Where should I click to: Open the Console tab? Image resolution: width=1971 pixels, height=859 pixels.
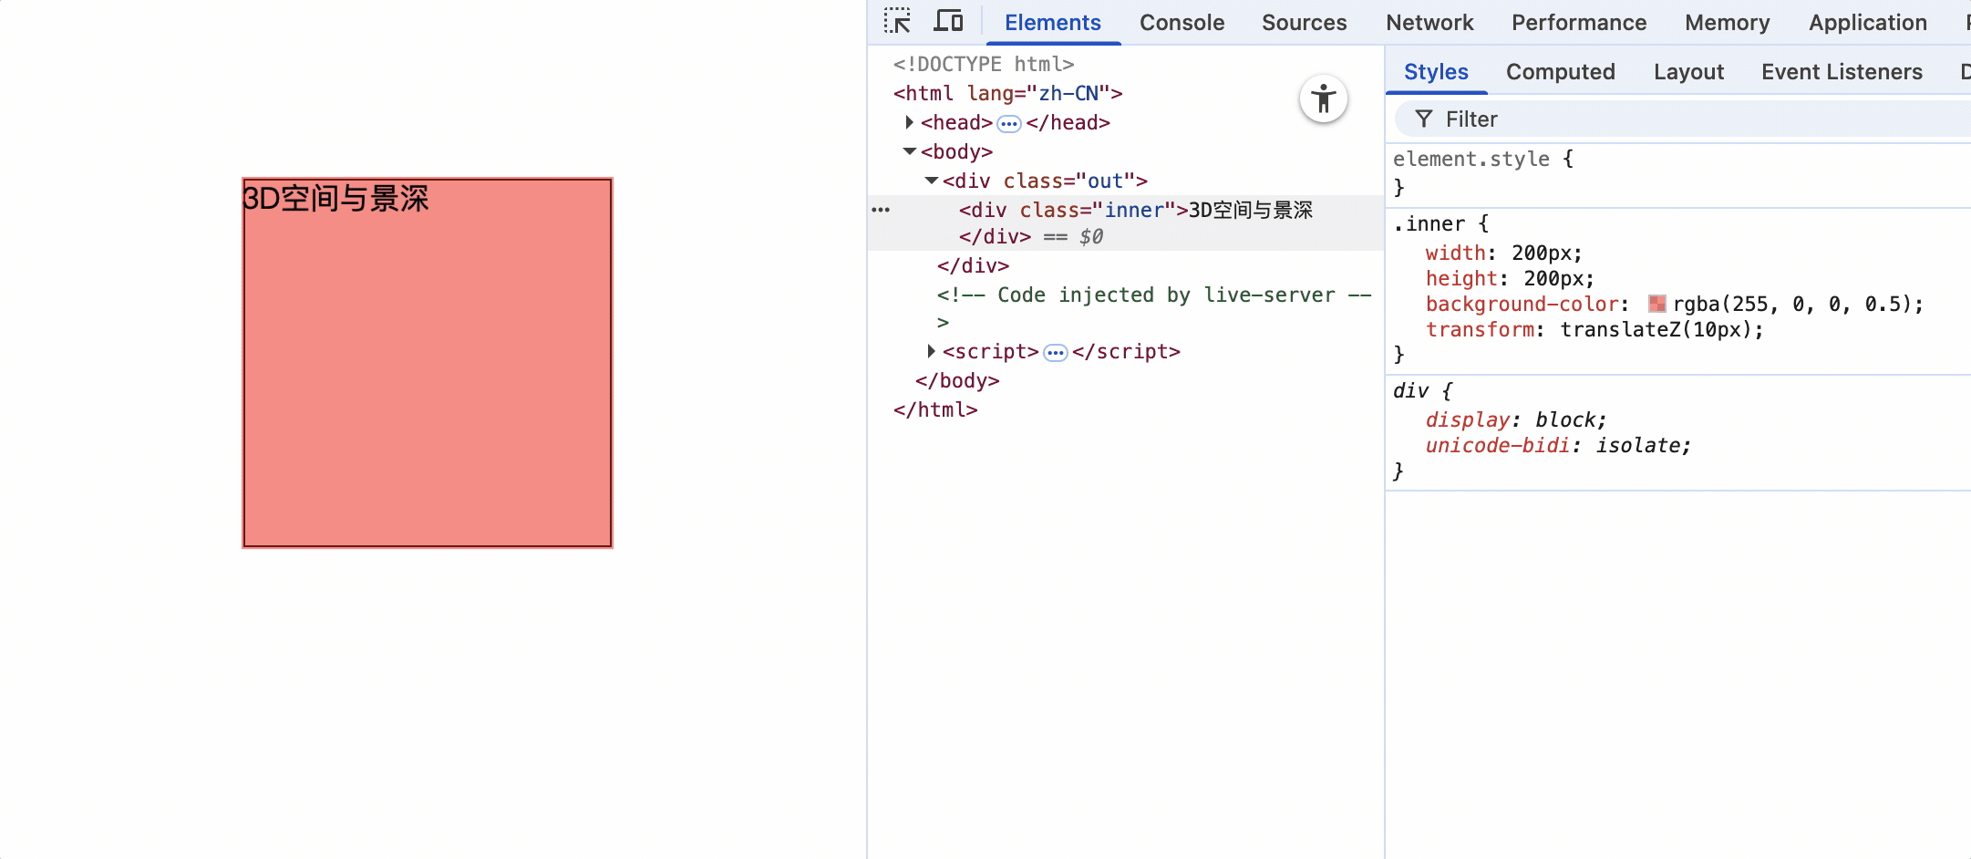tap(1182, 23)
